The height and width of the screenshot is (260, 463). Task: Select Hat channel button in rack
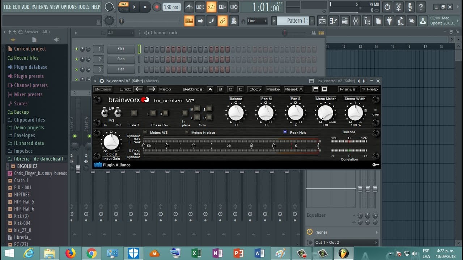point(121,69)
